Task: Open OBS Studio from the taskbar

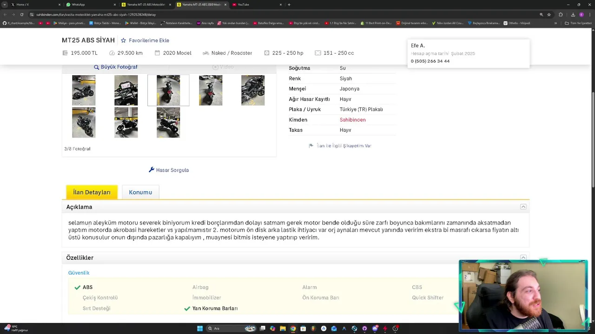Action: point(395,328)
